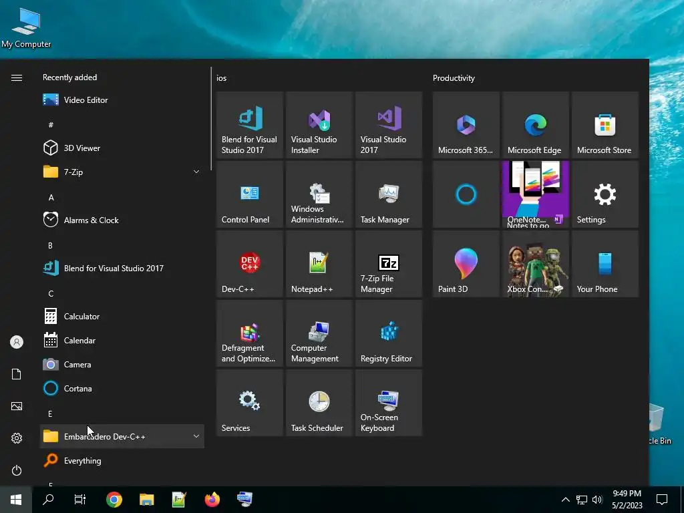Click the letter B section header
684x513 pixels.
(x=51, y=246)
